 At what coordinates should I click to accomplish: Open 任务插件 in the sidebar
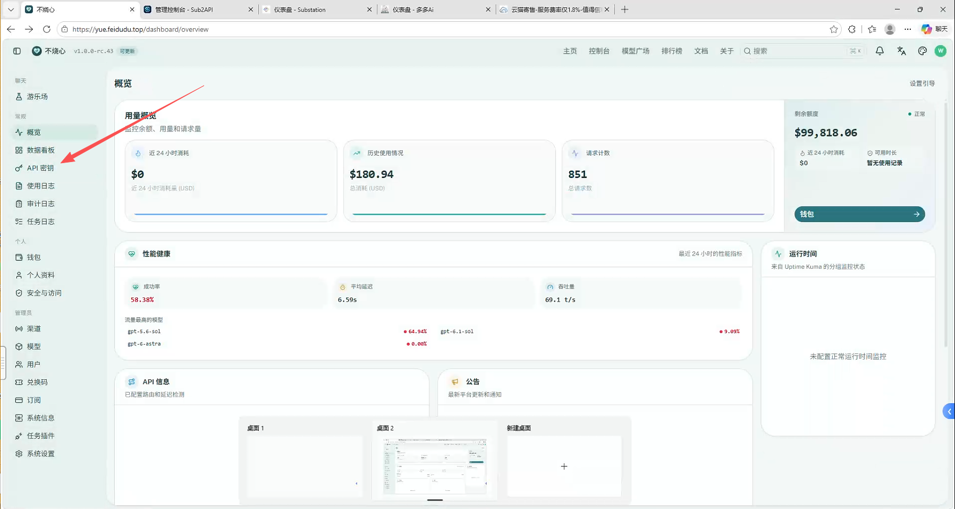55,436
